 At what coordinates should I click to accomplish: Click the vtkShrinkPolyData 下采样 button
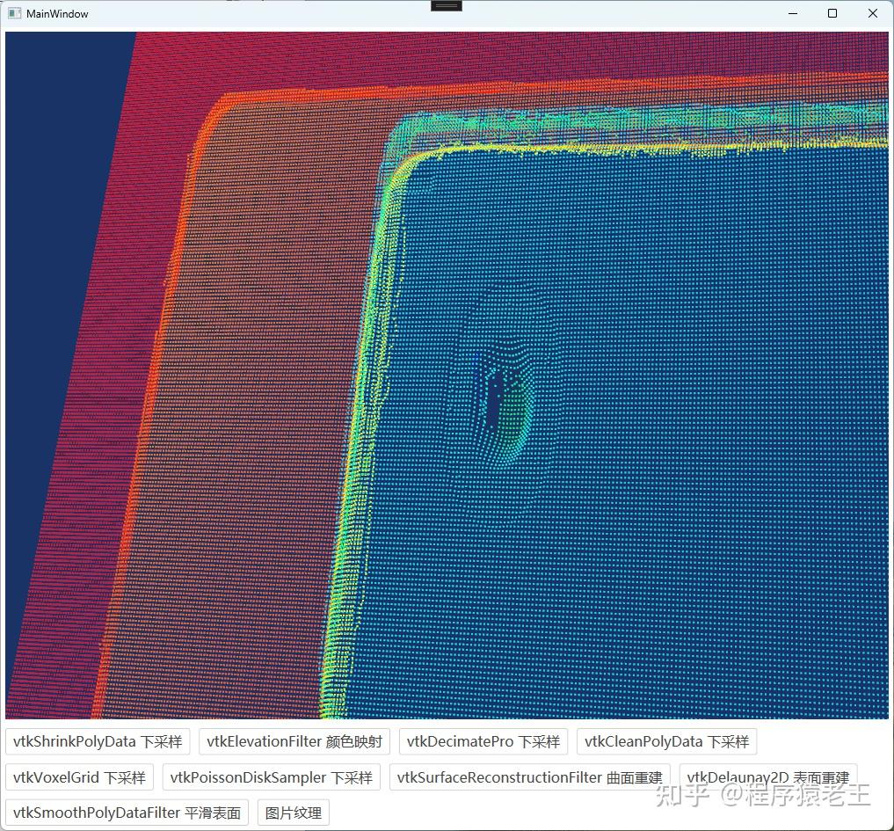[97, 741]
